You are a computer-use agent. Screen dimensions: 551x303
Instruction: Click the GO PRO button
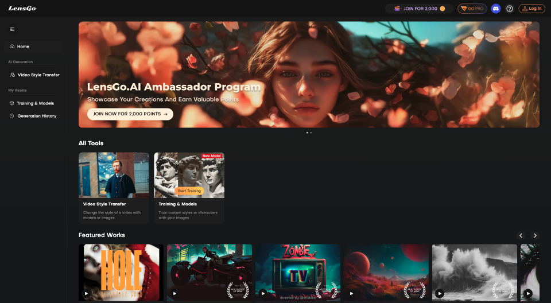[472, 9]
